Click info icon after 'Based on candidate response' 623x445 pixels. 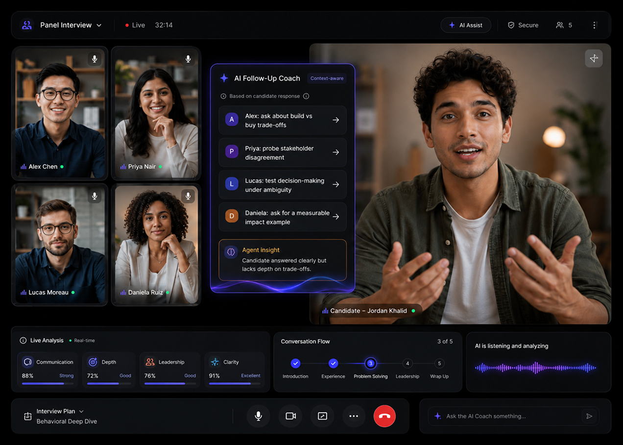[x=306, y=96]
